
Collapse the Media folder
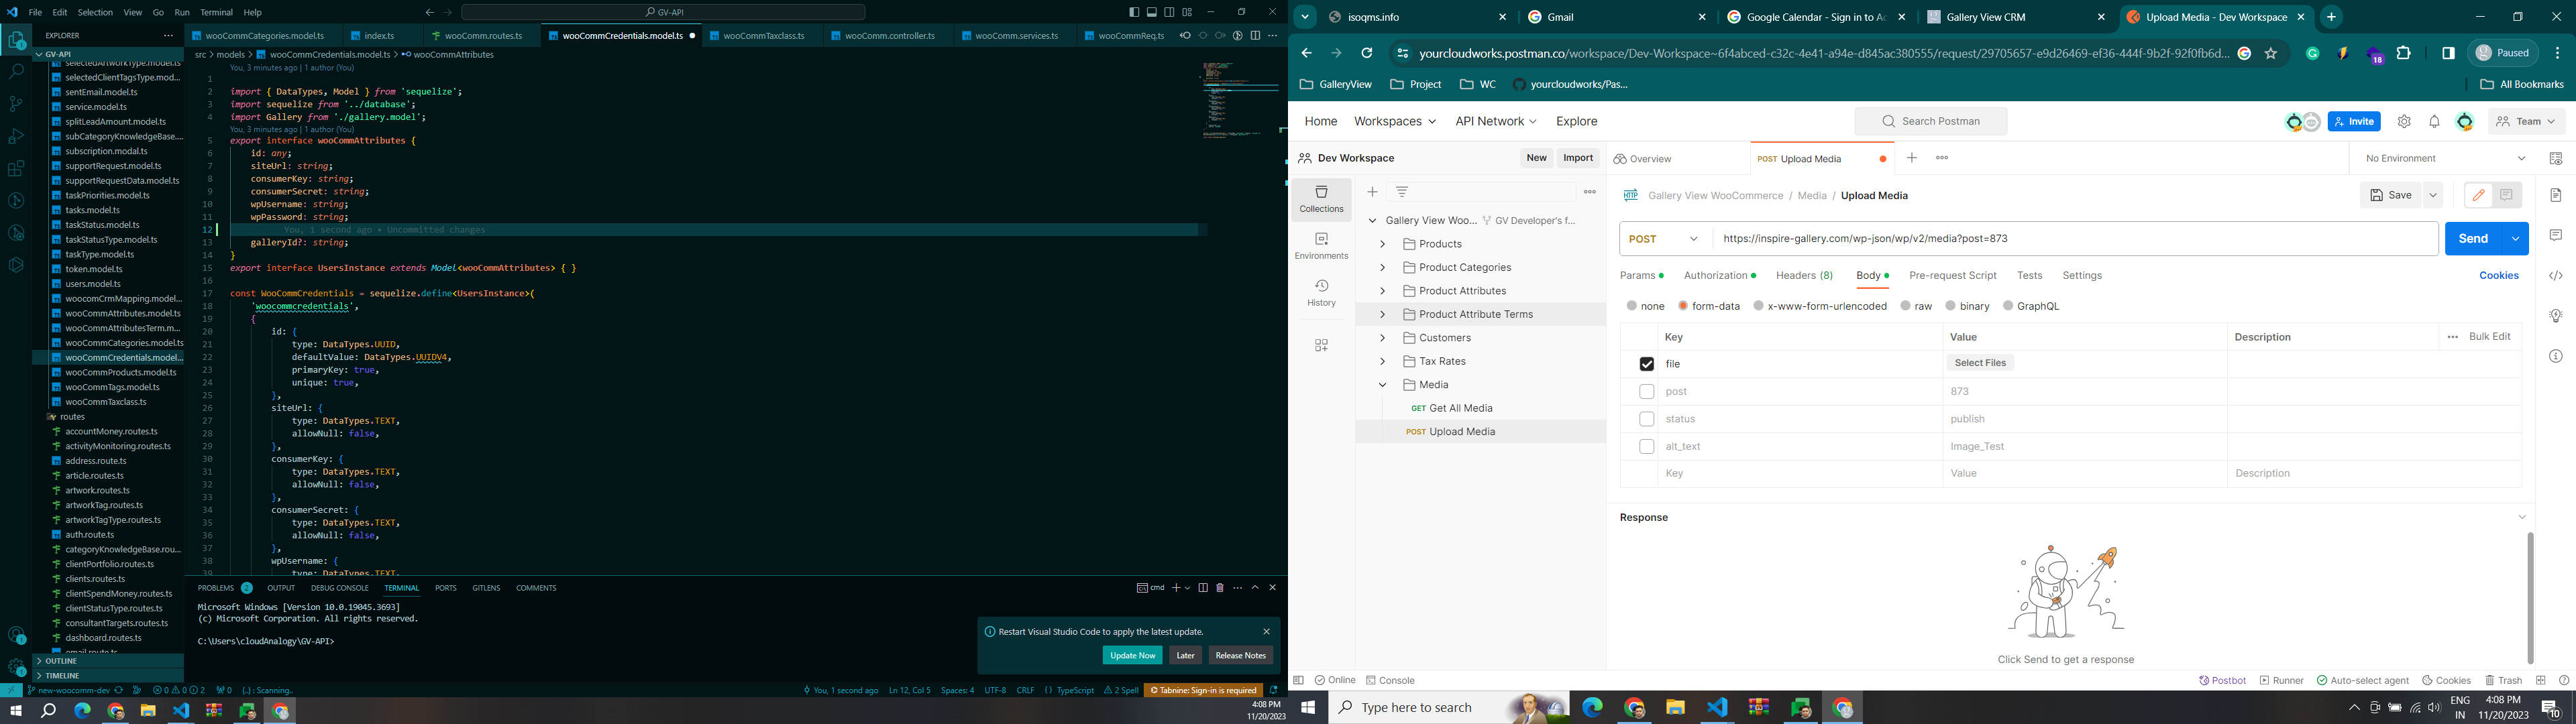[x=1382, y=385]
